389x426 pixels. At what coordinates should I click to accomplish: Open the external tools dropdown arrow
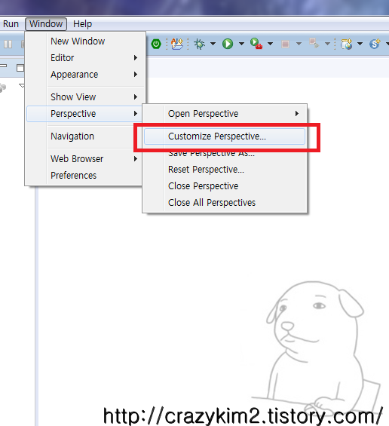click(x=270, y=44)
